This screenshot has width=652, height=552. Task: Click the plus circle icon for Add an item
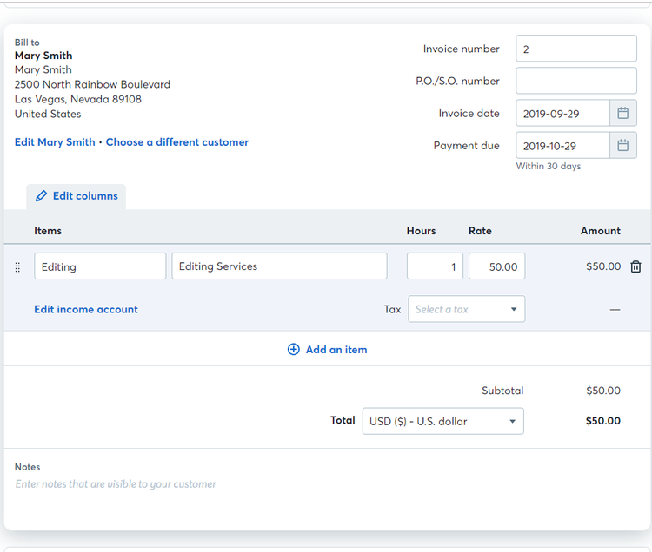294,350
